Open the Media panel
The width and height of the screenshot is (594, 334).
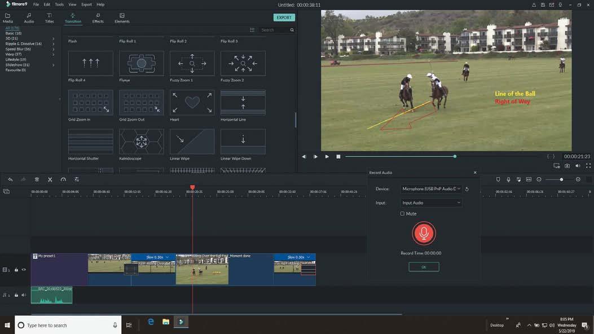7,18
